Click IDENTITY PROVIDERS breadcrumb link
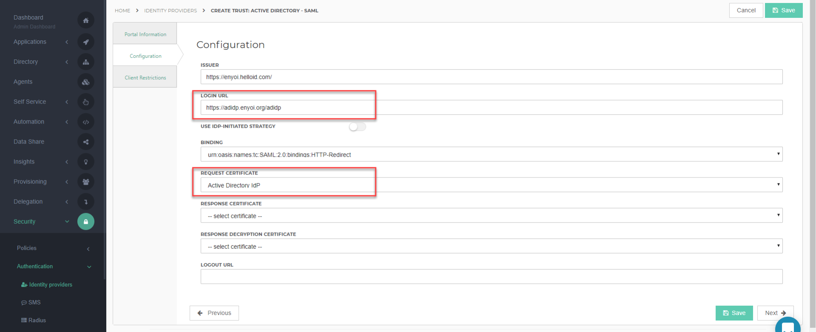The image size is (816, 332). pyautogui.click(x=170, y=11)
